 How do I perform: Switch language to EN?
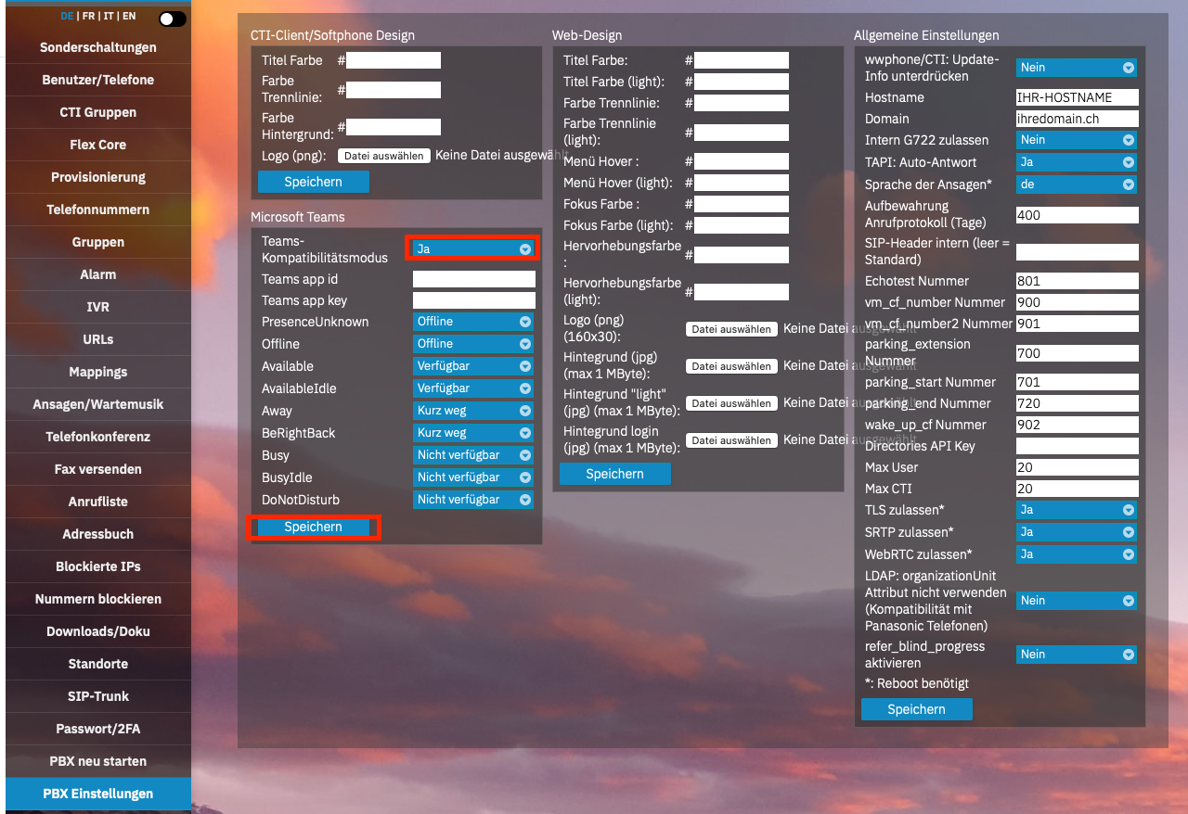pyautogui.click(x=129, y=17)
